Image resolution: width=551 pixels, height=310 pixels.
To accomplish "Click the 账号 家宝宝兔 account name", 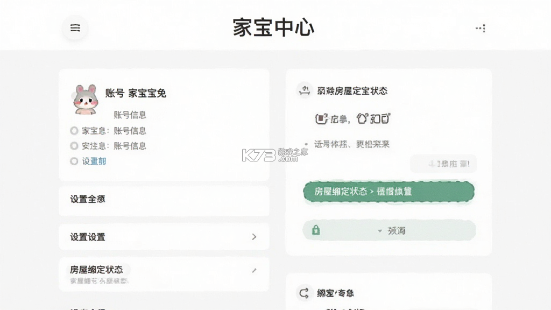I will coord(136,94).
